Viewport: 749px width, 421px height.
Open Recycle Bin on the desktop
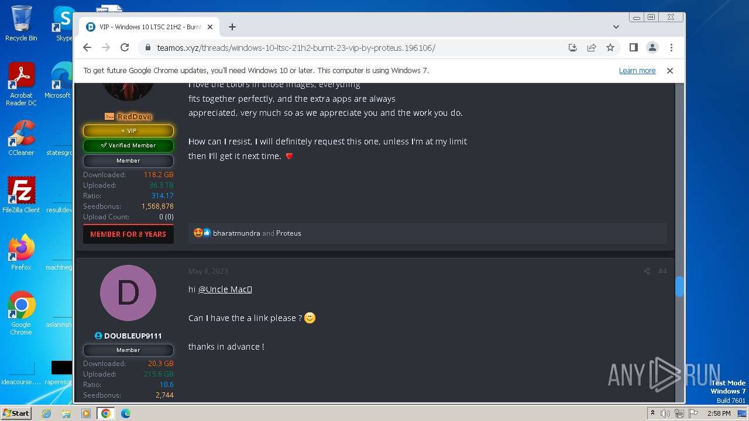coord(21,23)
